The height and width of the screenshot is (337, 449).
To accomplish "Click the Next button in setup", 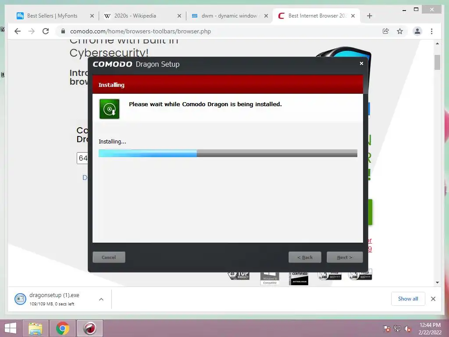I will coord(345,257).
